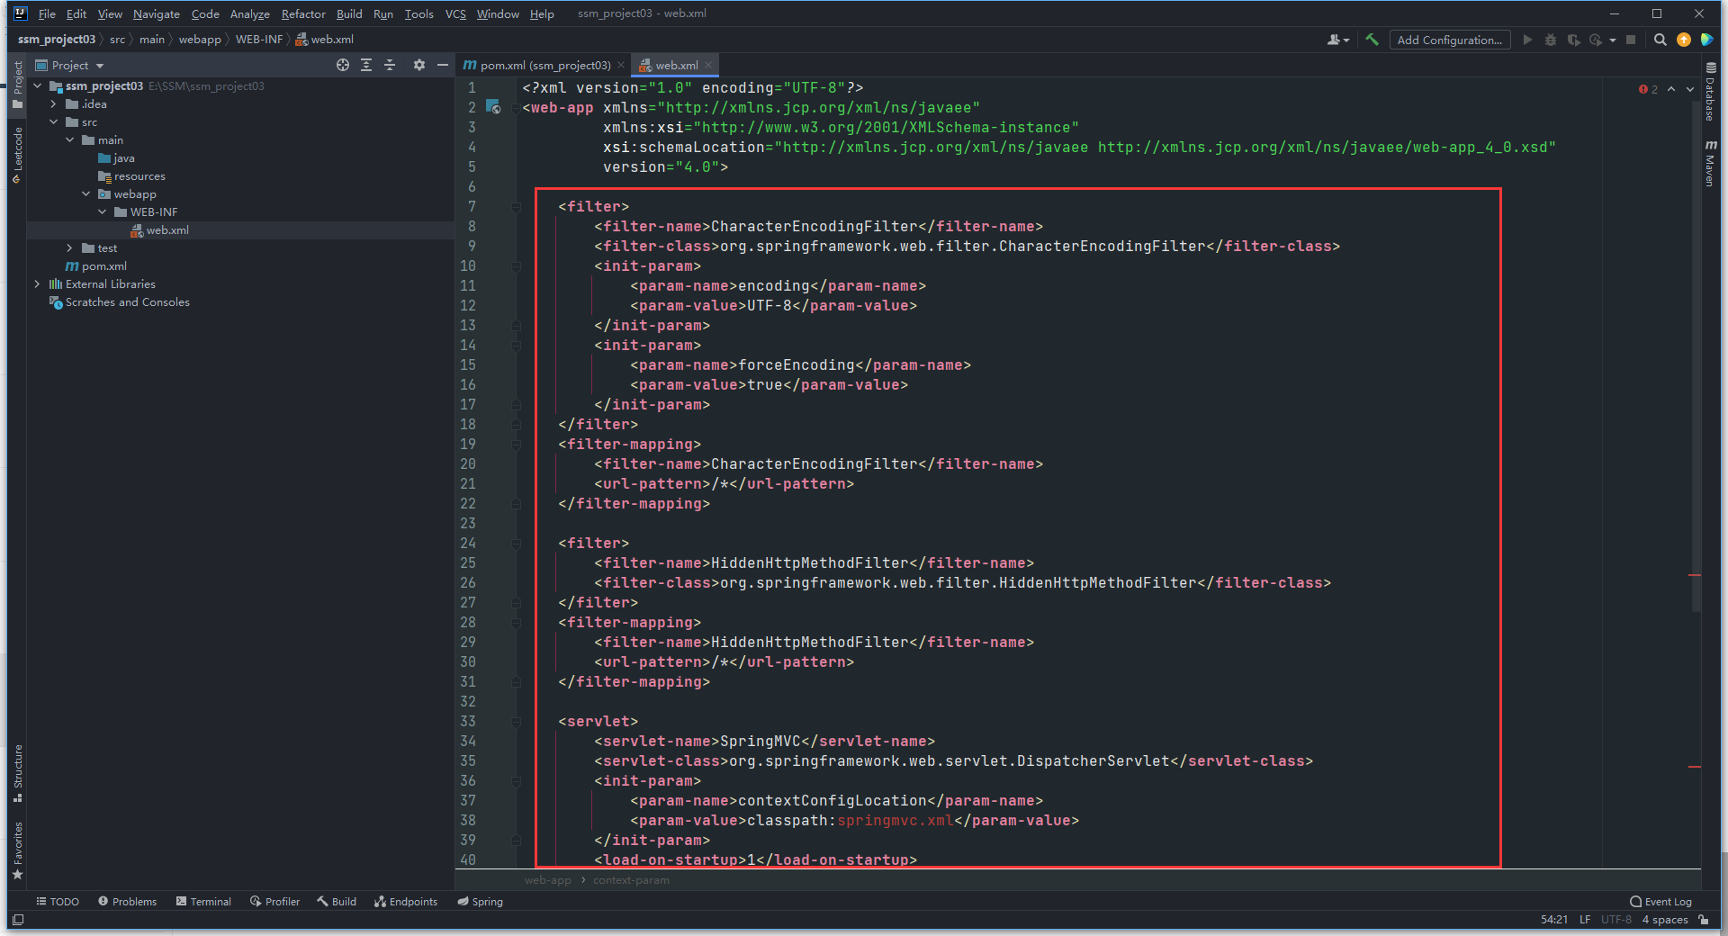Image resolution: width=1728 pixels, height=936 pixels.
Task: Open the VCS menu
Action: (x=455, y=13)
